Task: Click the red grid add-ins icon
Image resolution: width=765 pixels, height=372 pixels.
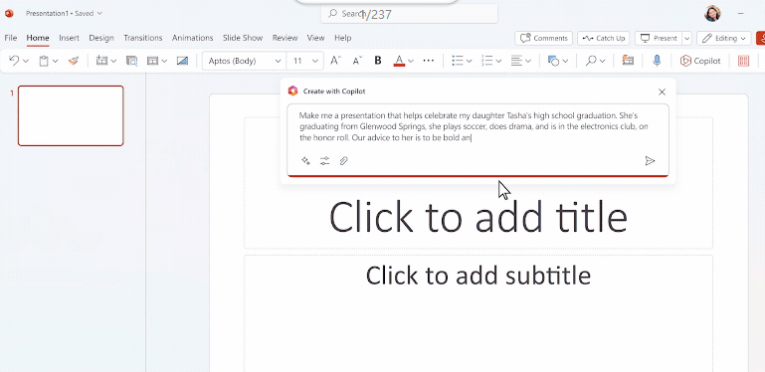Action: pyautogui.click(x=743, y=61)
